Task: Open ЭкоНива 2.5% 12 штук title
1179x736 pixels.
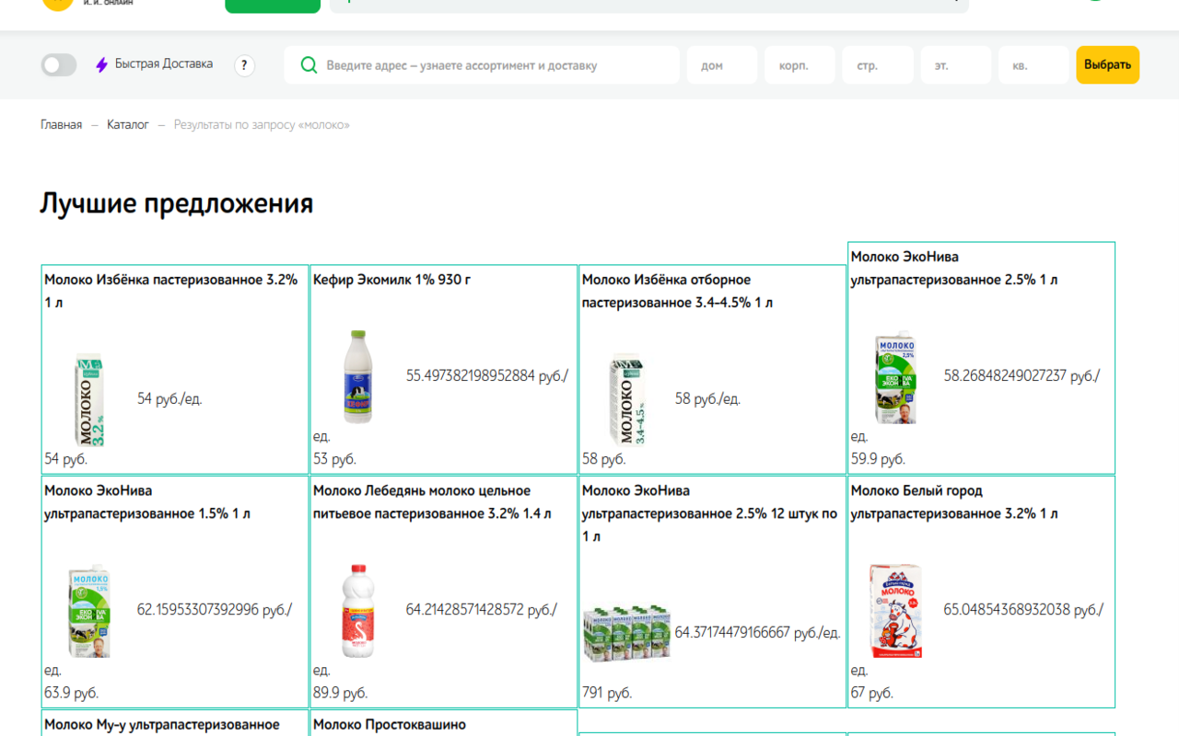Action: pos(709,513)
